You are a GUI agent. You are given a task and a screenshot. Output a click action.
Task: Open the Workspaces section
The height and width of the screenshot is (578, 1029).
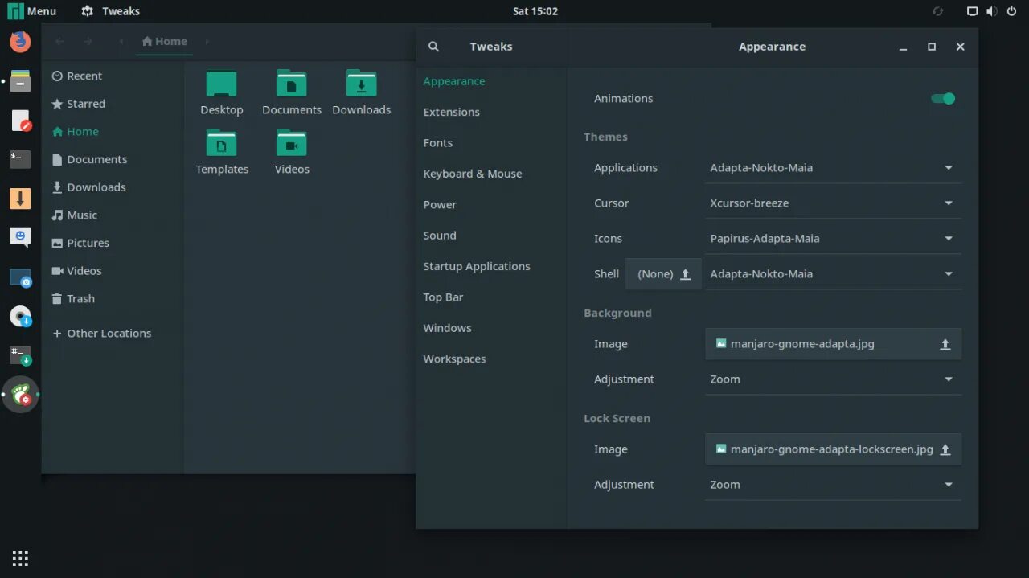coord(491,359)
